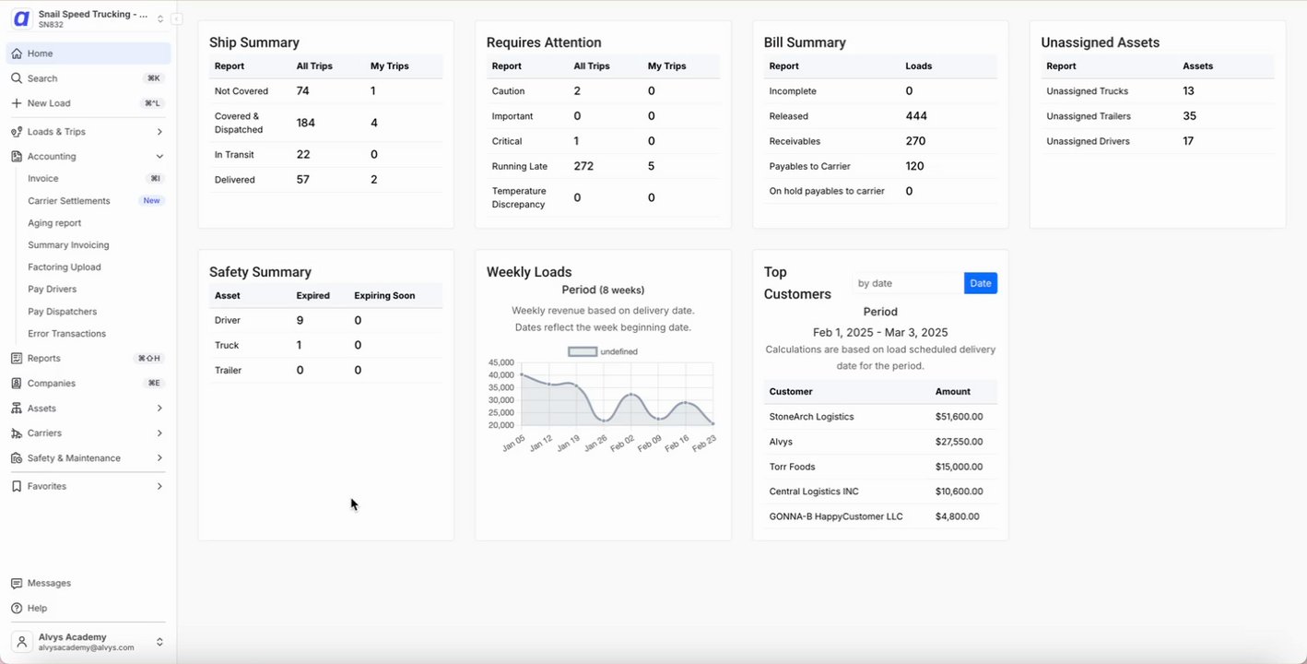The image size is (1307, 664).
Task: Expand the Assets chevron
Action: pyautogui.click(x=159, y=408)
